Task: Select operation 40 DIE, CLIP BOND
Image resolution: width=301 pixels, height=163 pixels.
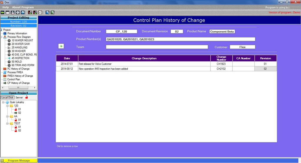Action: click(x=24, y=55)
